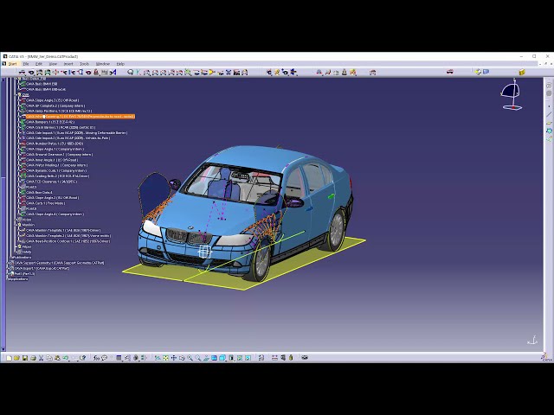Click the 3D compass at top right

pyautogui.click(x=512, y=94)
